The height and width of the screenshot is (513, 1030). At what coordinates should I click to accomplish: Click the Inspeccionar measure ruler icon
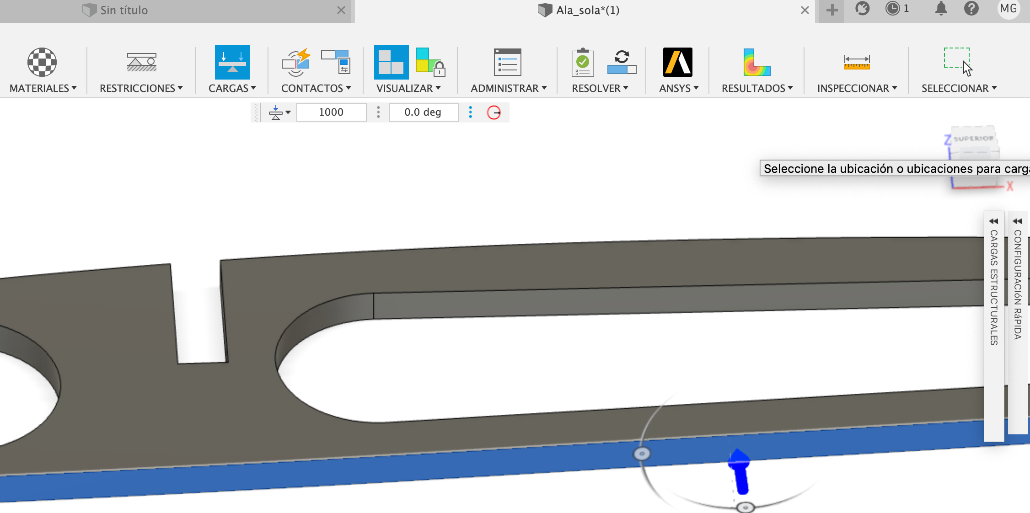[x=857, y=62]
